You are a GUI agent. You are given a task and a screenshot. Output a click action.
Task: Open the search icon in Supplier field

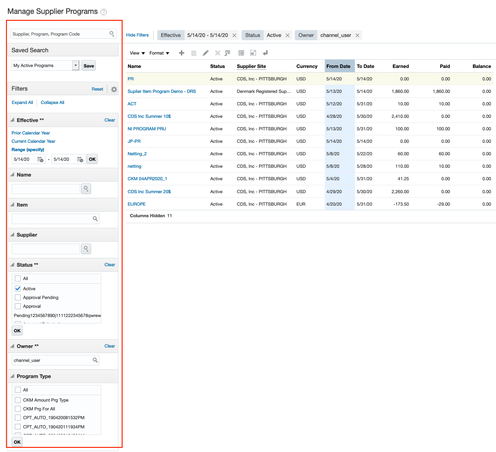coord(86,249)
